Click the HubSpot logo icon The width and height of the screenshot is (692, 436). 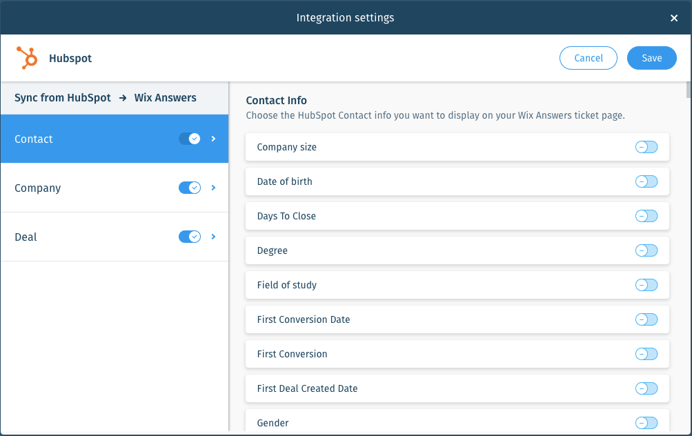pyautogui.click(x=27, y=58)
